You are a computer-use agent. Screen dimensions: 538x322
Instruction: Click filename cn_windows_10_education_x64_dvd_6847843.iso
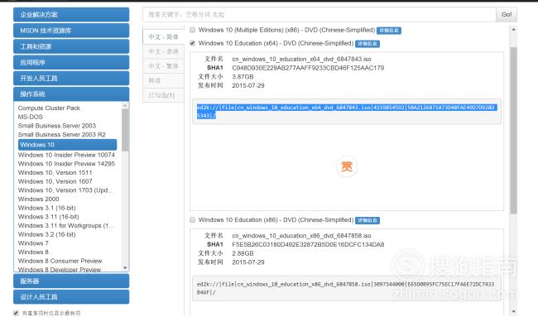[x=301, y=59]
